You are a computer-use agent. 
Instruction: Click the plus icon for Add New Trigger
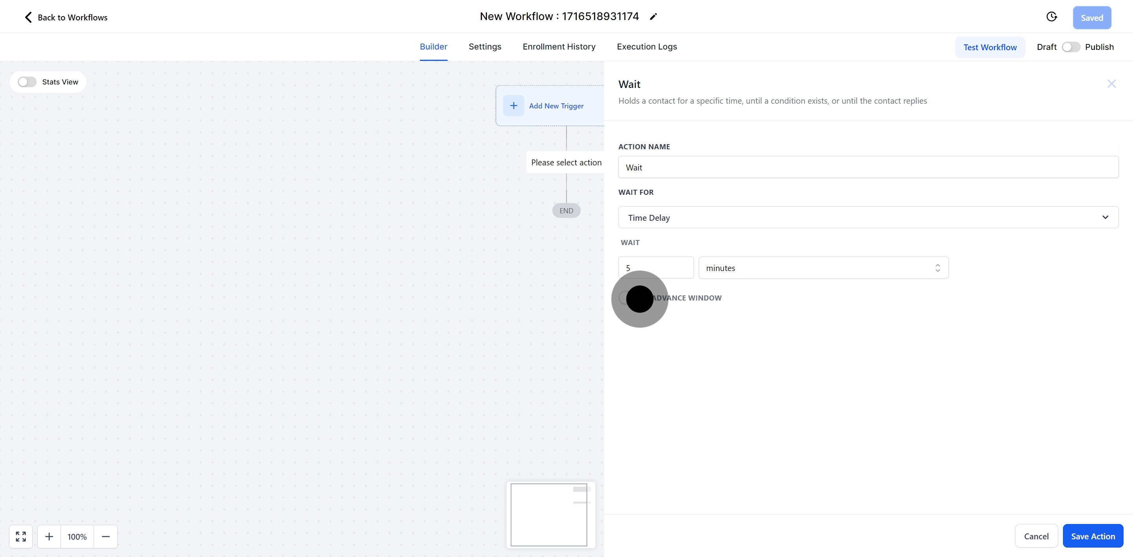[513, 106]
